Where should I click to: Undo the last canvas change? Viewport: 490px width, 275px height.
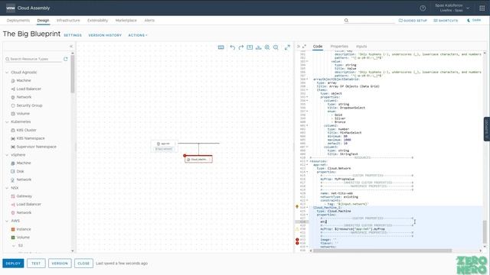click(x=232, y=47)
